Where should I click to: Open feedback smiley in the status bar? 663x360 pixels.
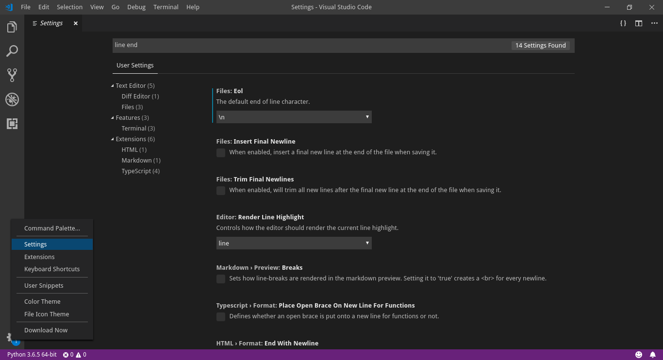point(639,355)
